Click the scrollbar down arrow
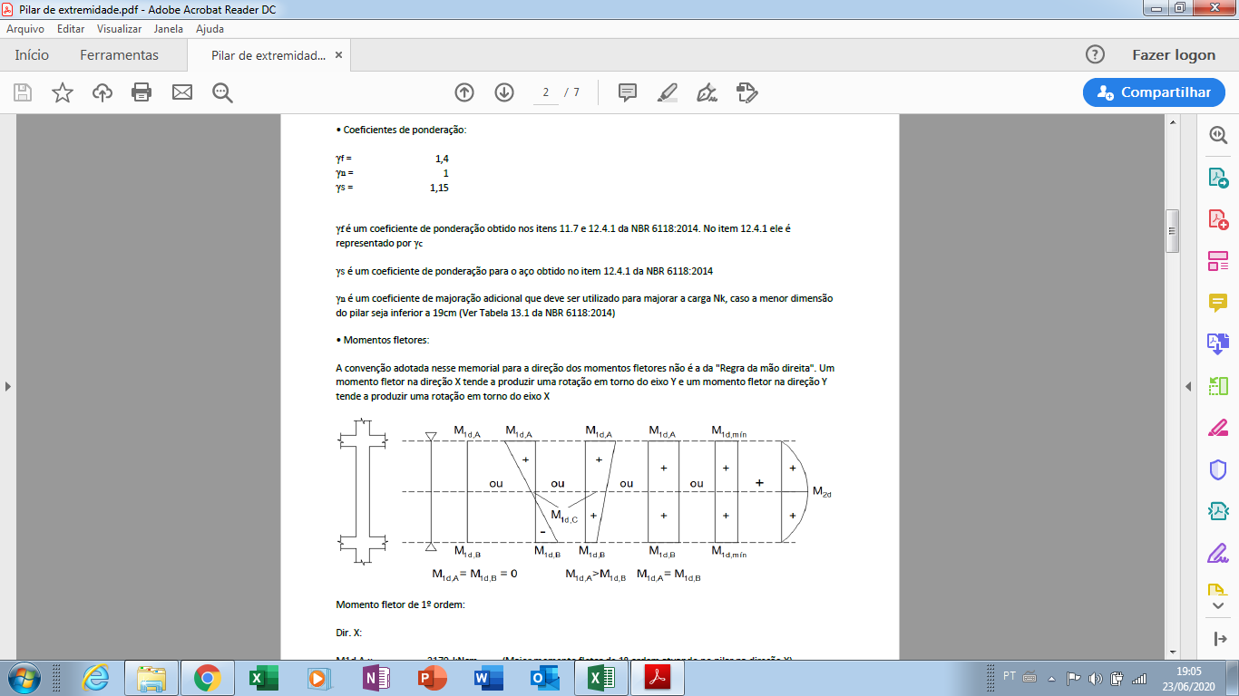Screen dimensions: 1239x696 pos(1172,652)
